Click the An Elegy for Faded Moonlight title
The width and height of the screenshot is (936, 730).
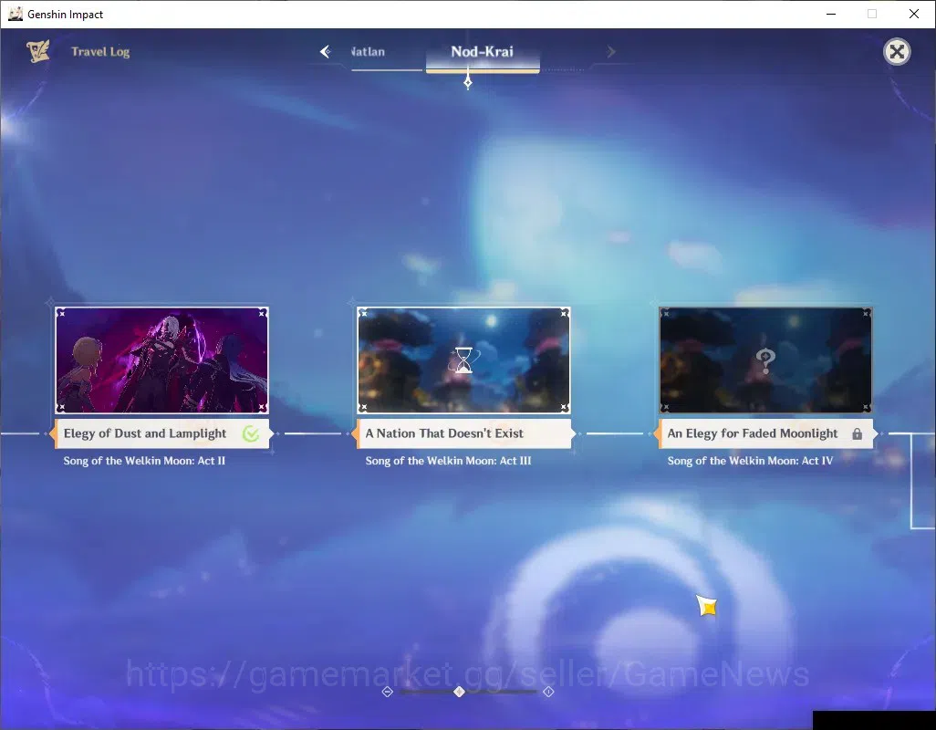click(752, 433)
